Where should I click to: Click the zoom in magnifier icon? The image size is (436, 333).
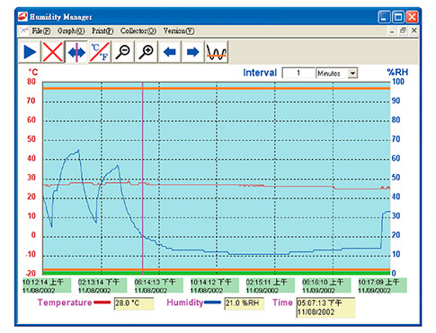[x=147, y=52]
